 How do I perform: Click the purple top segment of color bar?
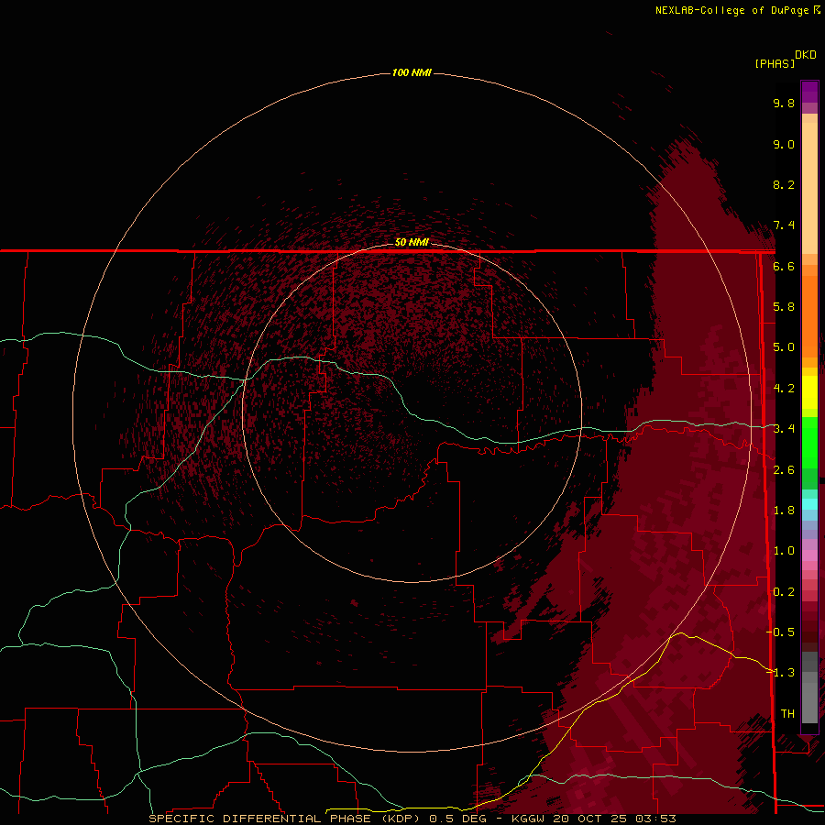tap(809, 92)
